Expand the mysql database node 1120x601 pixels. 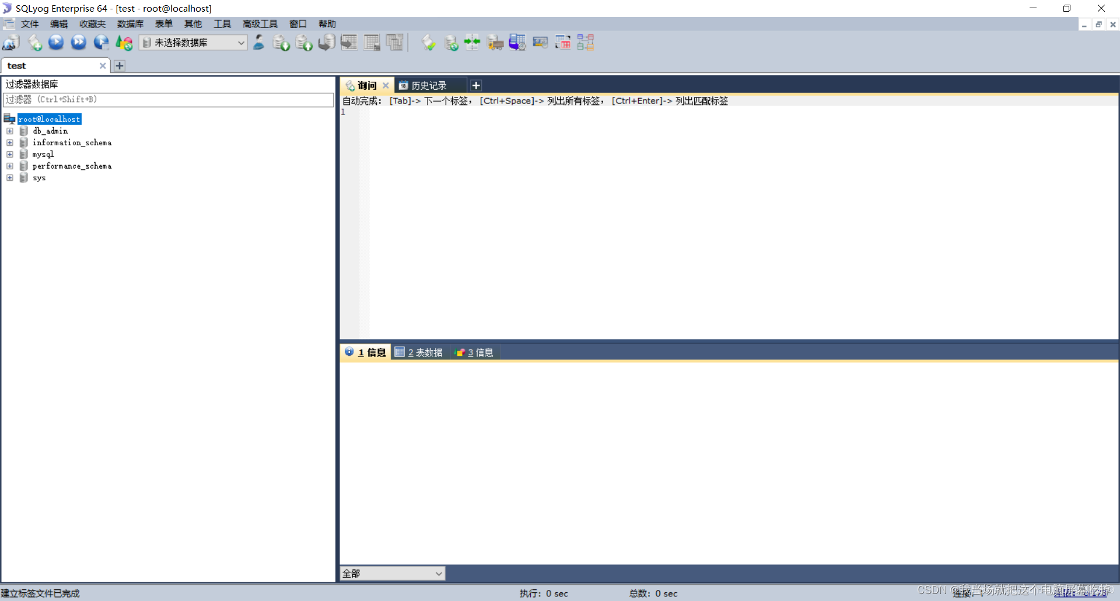[x=10, y=154]
